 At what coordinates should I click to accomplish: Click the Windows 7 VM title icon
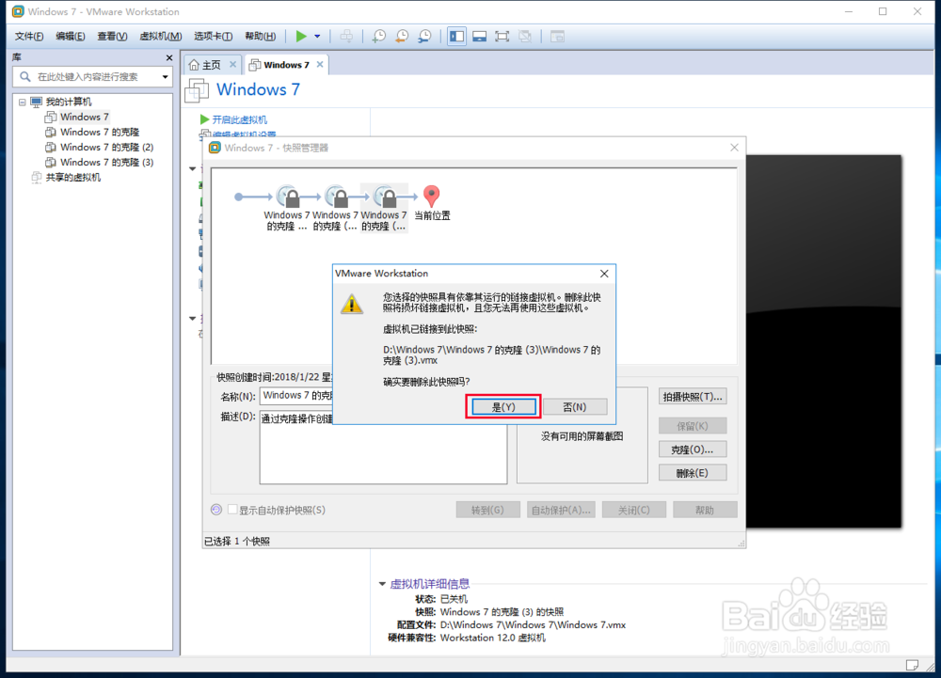pyautogui.click(x=198, y=90)
